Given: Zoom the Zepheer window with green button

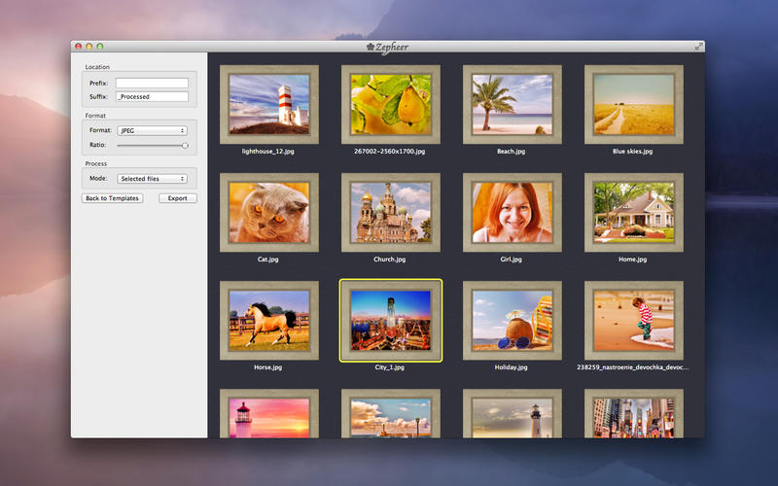Looking at the screenshot, I should (x=100, y=46).
